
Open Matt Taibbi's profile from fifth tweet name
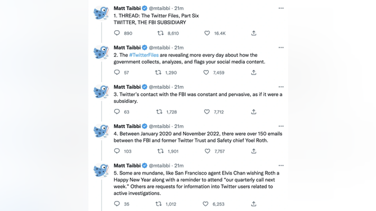(127, 166)
